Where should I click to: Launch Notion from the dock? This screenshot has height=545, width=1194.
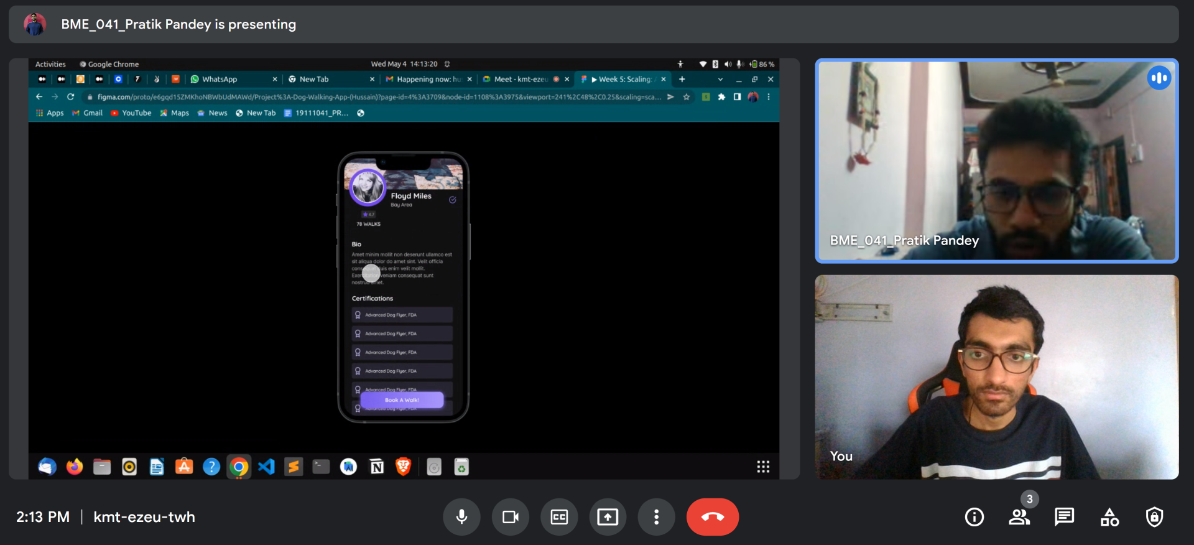377,467
